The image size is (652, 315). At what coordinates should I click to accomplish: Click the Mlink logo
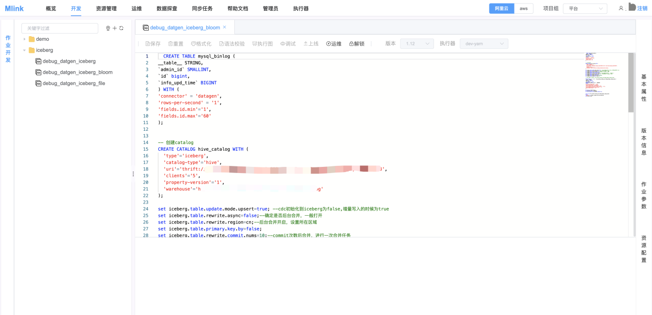[14, 9]
